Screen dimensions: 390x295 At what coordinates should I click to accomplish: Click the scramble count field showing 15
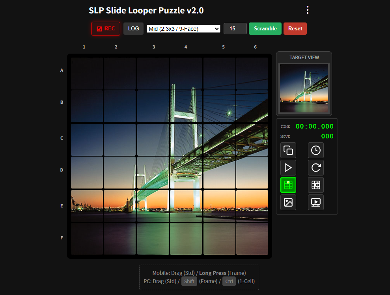click(235, 29)
